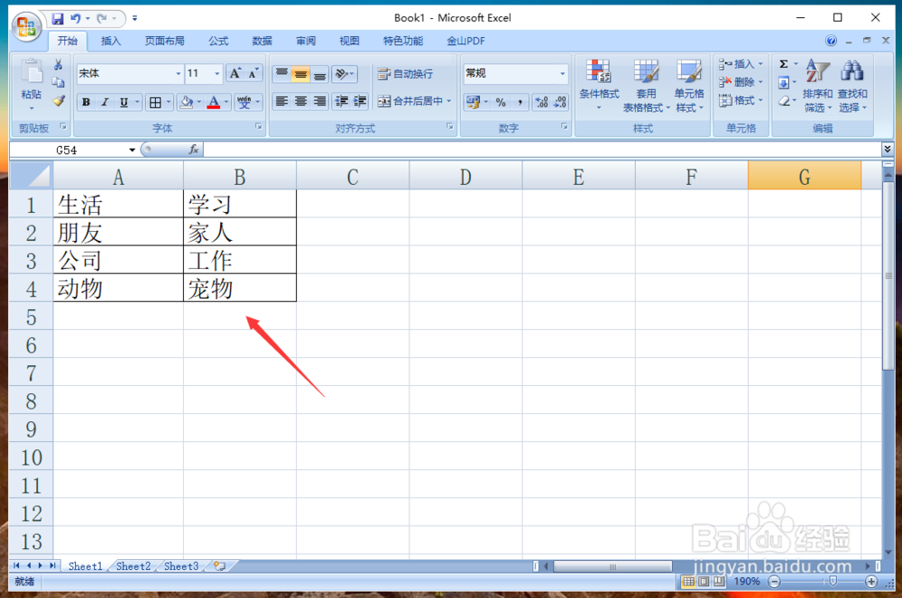Open the 删除 cells delete dropdown
Viewport: 902px width, 598px height.
coord(741,82)
